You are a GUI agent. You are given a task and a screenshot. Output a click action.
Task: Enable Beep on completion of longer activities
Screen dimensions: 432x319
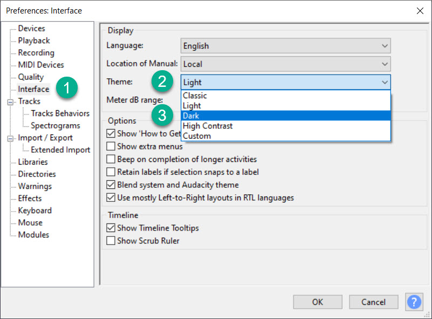pyautogui.click(x=111, y=159)
